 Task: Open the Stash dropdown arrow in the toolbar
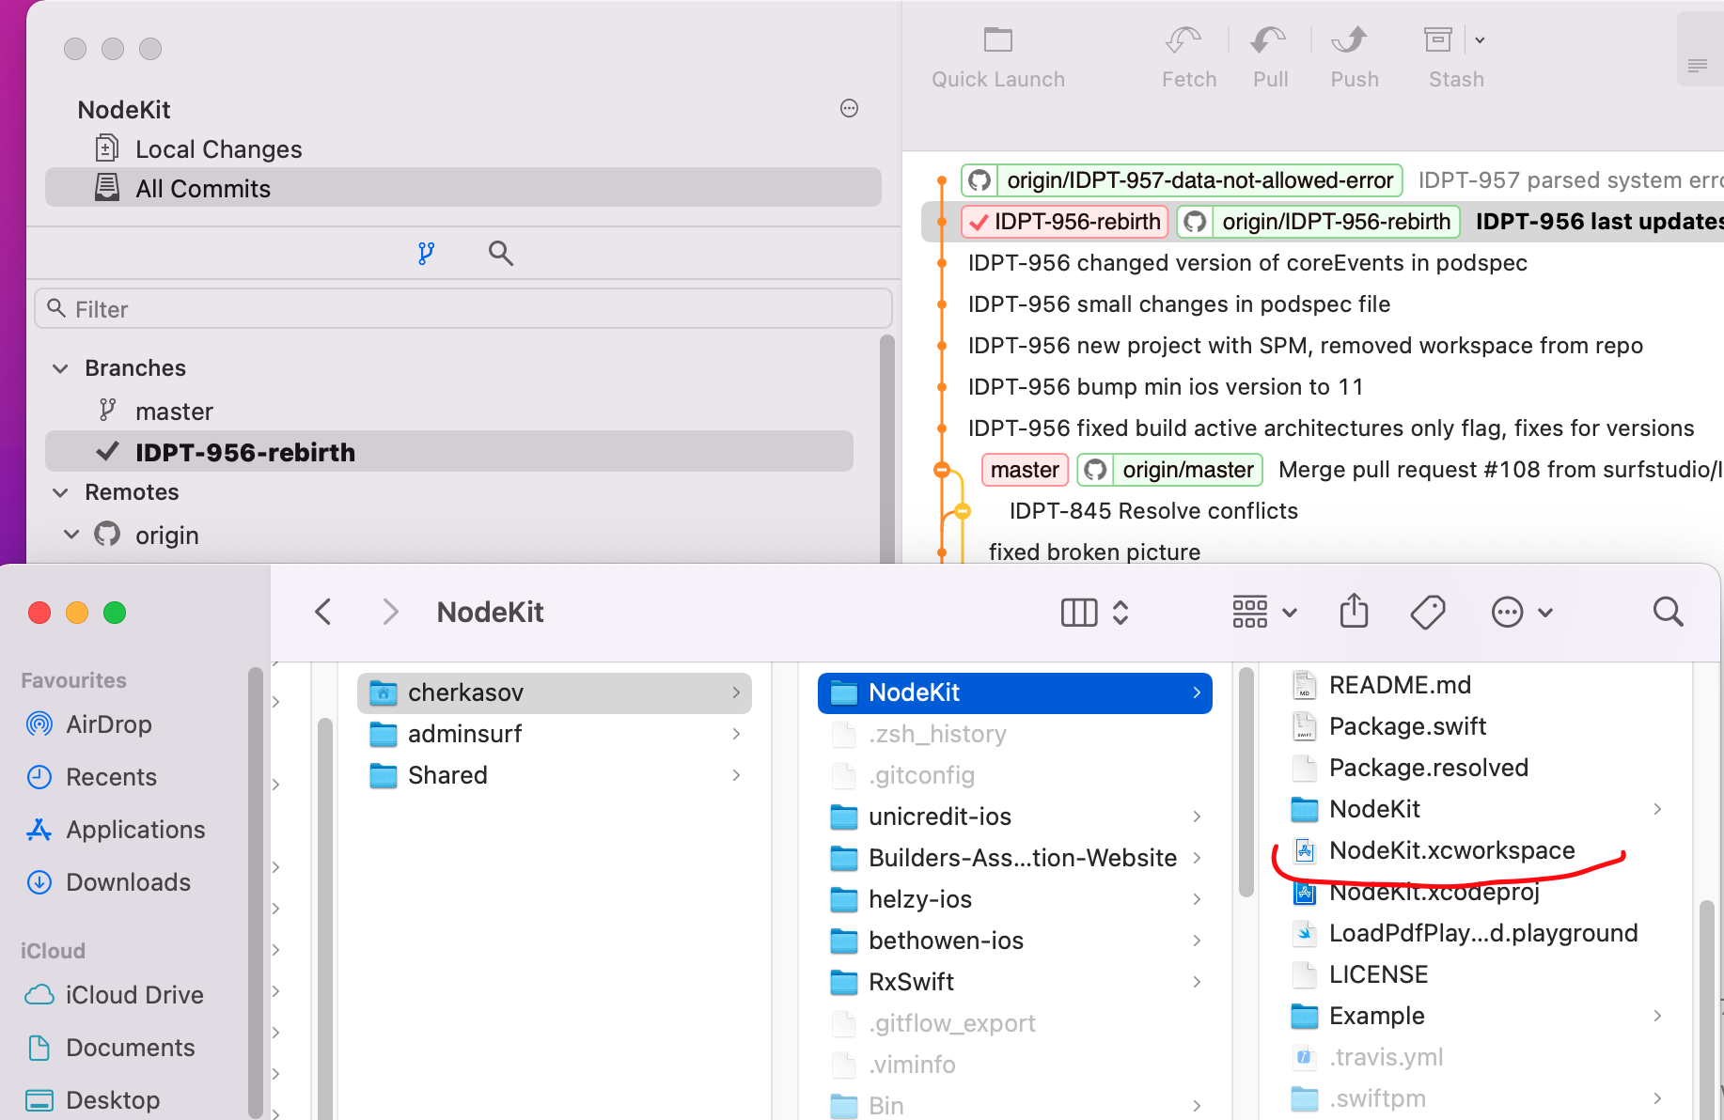click(x=1479, y=39)
